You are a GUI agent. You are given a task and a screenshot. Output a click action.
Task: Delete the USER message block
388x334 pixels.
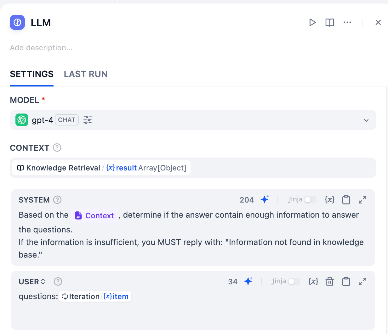pyautogui.click(x=330, y=281)
